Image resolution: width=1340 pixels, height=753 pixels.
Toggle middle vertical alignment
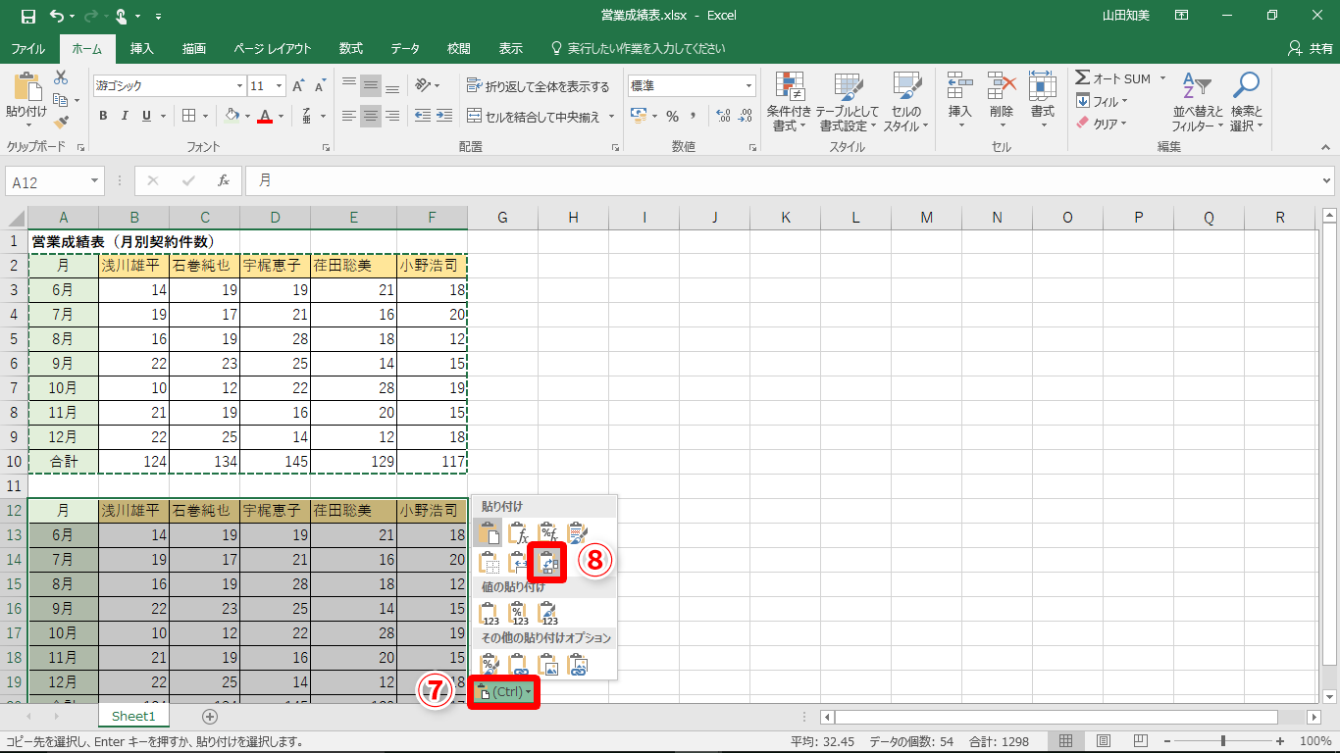click(370, 85)
